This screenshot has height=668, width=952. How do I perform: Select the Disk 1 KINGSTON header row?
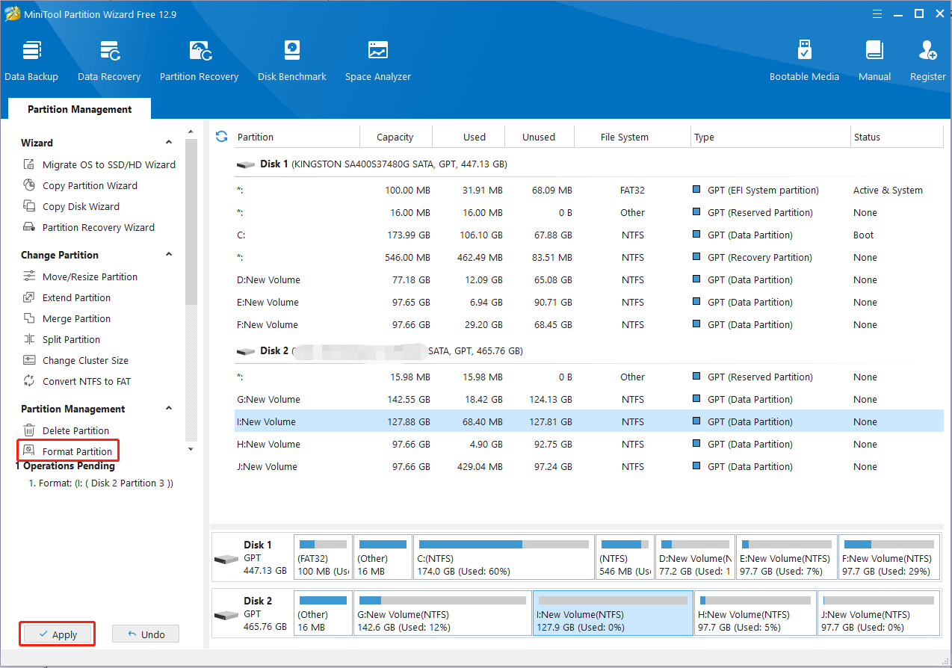click(x=589, y=164)
